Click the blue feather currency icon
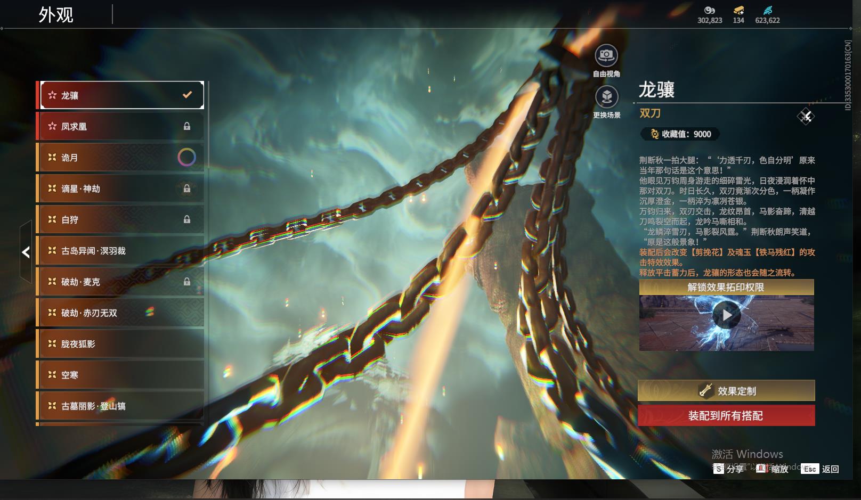Screen dimensions: 861x500 tap(767, 10)
